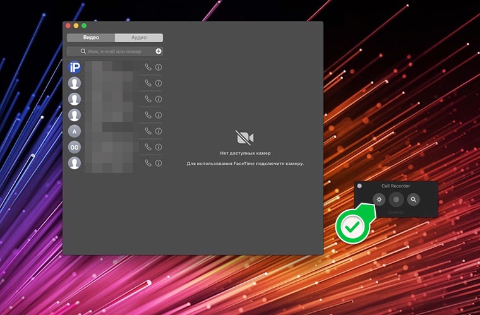This screenshot has height=315, width=480.
Task: Open info for contact marked OO
Action: pyautogui.click(x=159, y=147)
